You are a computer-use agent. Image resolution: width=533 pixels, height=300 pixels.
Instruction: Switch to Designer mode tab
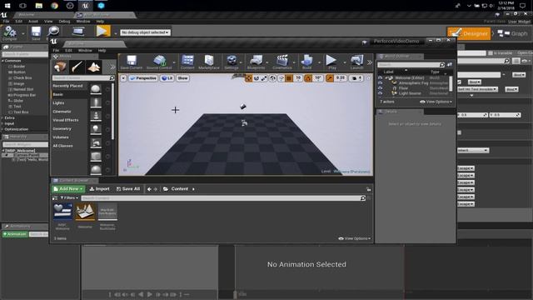pos(469,33)
